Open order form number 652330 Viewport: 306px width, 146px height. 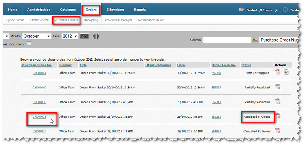tap(216, 73)
